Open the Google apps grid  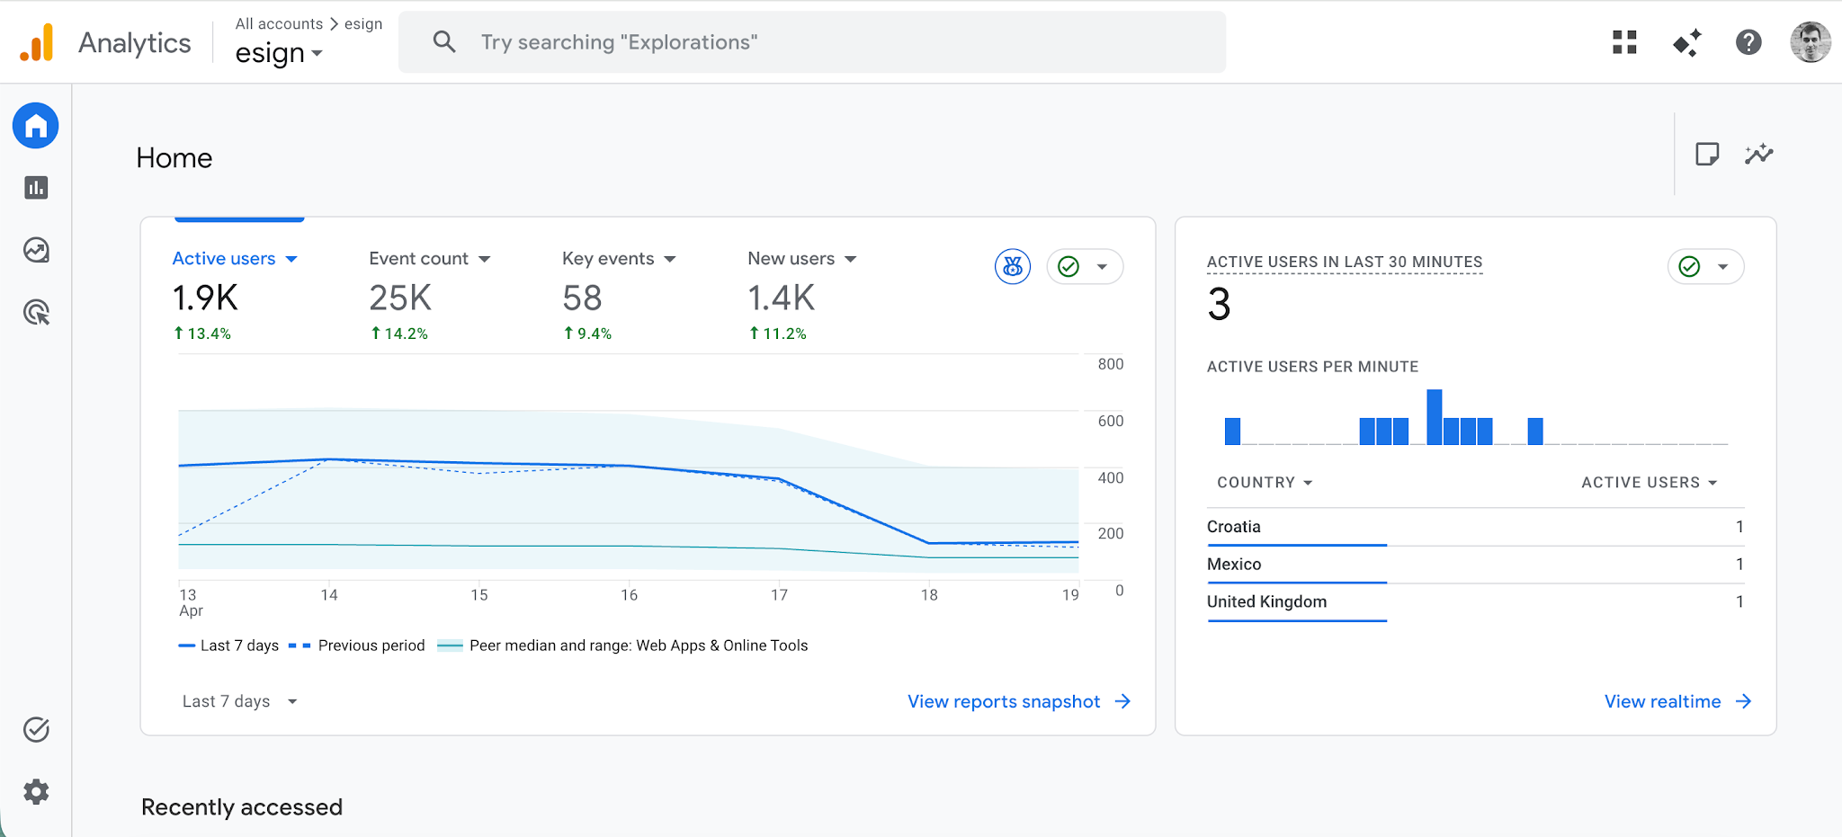pos(1623,41)
